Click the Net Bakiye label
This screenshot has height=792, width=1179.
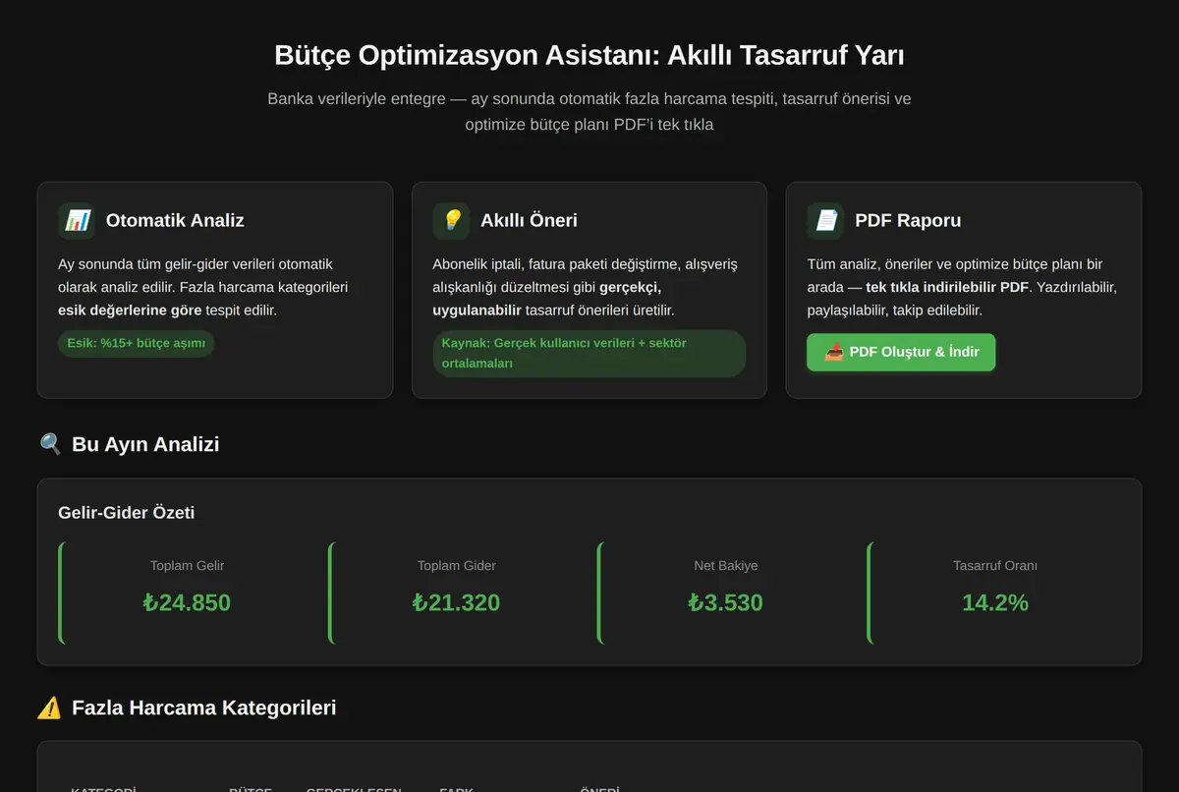pos(725,566)
